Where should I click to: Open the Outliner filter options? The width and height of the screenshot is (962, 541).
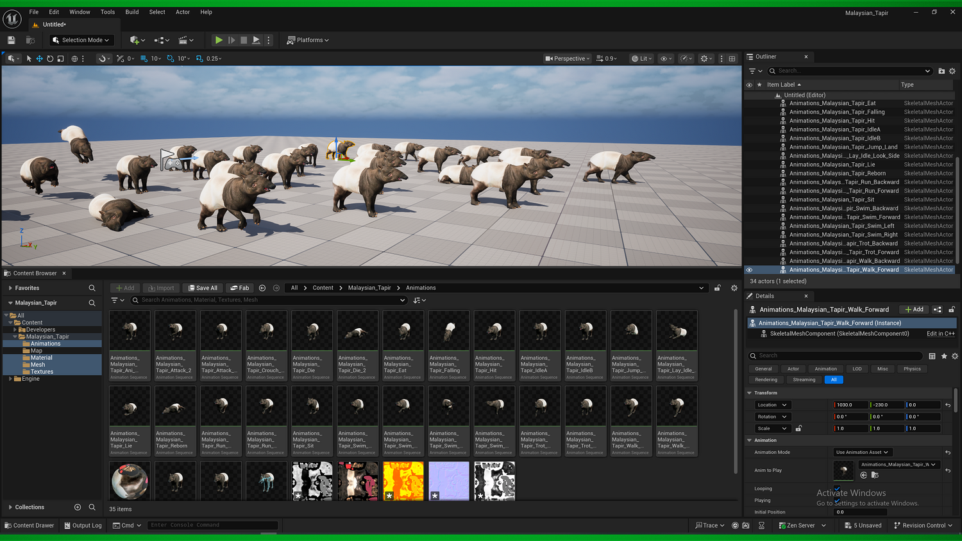click(x=755, y=71)
